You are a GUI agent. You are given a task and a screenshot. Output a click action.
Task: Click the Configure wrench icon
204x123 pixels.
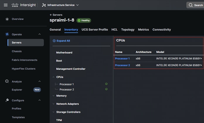tap(7, 100)
